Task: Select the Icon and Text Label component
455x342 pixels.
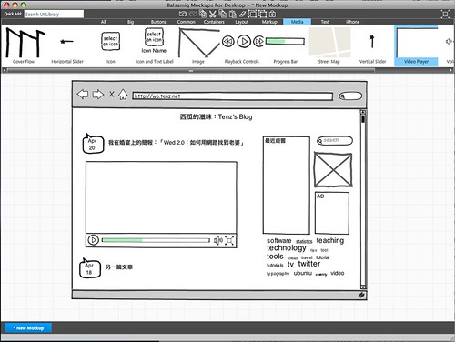Action: 154,45
